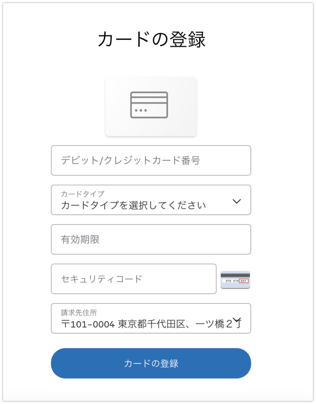Click the small 請求先住所 label

point(79,312)
